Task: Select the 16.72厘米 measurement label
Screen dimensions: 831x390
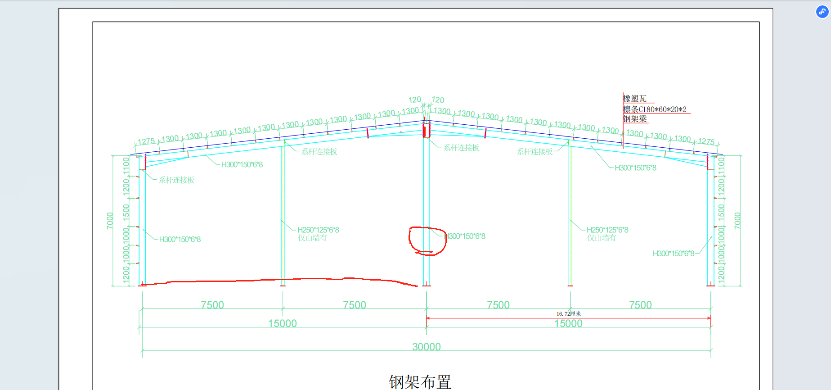Action: (x=568, y=314)
